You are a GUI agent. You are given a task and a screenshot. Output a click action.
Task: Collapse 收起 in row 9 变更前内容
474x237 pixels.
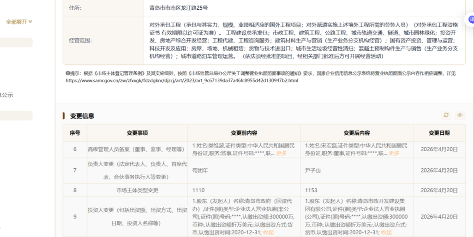268,232
